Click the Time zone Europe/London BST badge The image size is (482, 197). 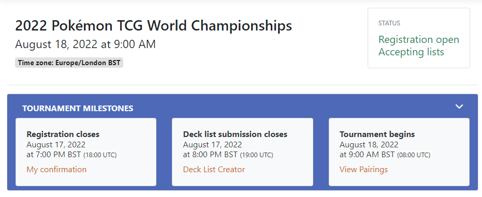click(x=69, y=63)
